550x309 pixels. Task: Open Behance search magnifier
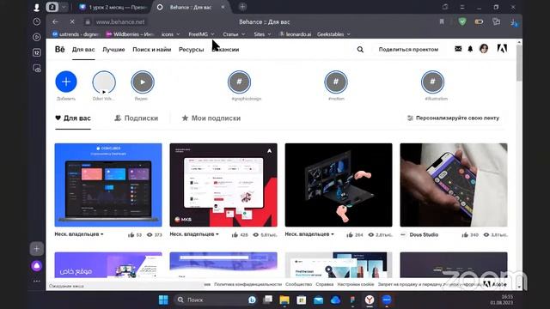pos(360,50)
